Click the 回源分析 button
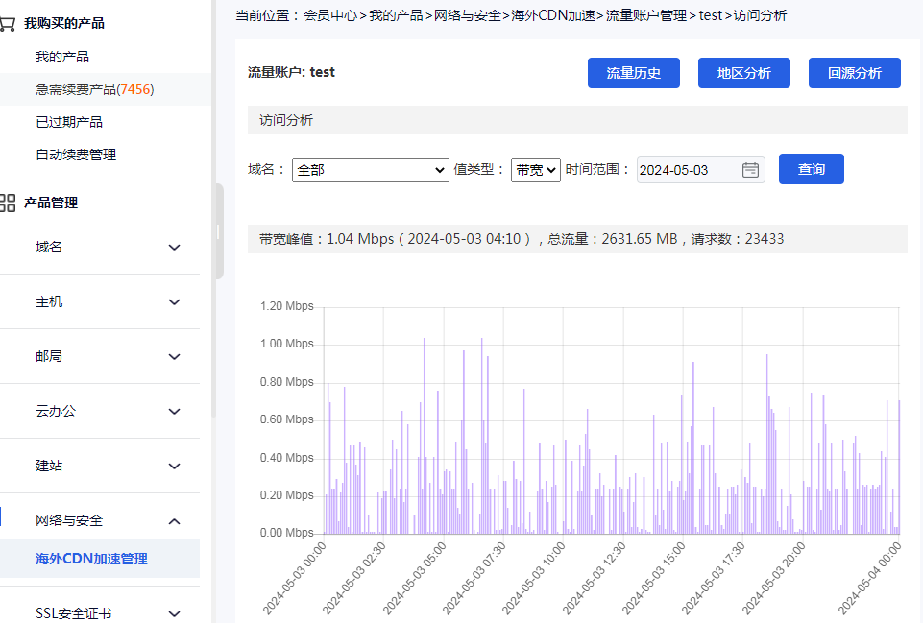The height and width of the screenshot is (623, 923). 854,73
